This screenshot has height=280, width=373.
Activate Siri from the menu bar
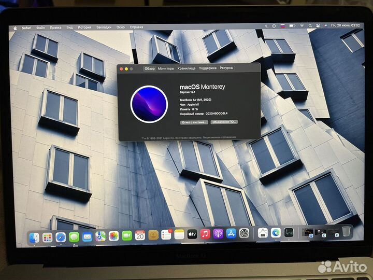coord(326,25)
